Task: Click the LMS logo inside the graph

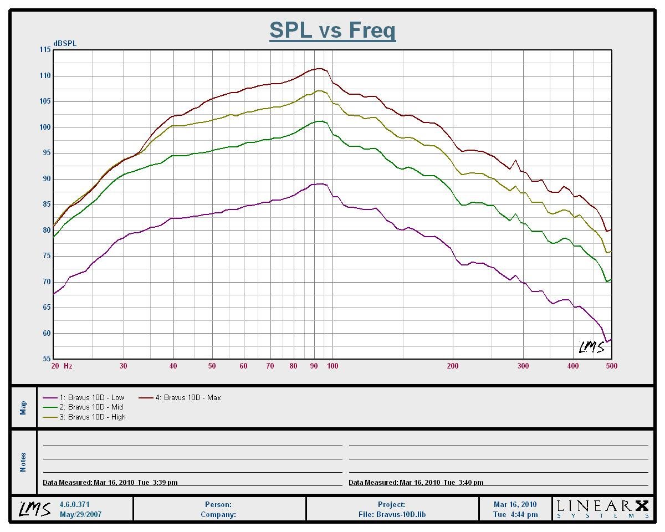Action: 591,347
